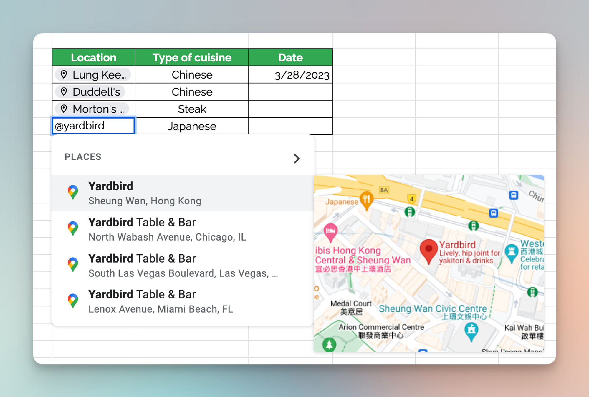The image size is (589, 397).
Task: Click the orange Japanese restaurant marker on map
Action: coord(366,201)
